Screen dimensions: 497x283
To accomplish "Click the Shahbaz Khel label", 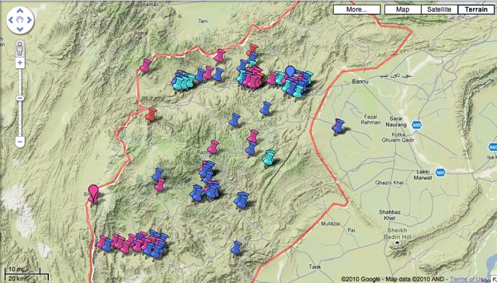I will (x=390, y=215).
